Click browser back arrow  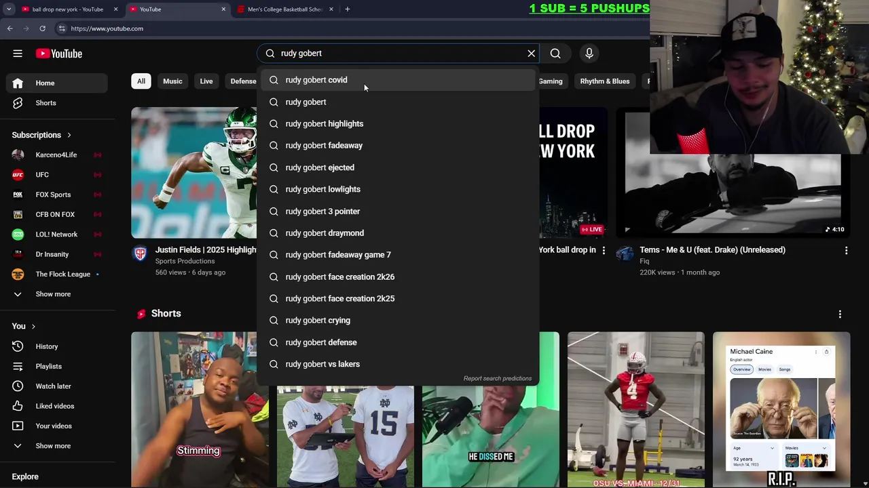10,28
